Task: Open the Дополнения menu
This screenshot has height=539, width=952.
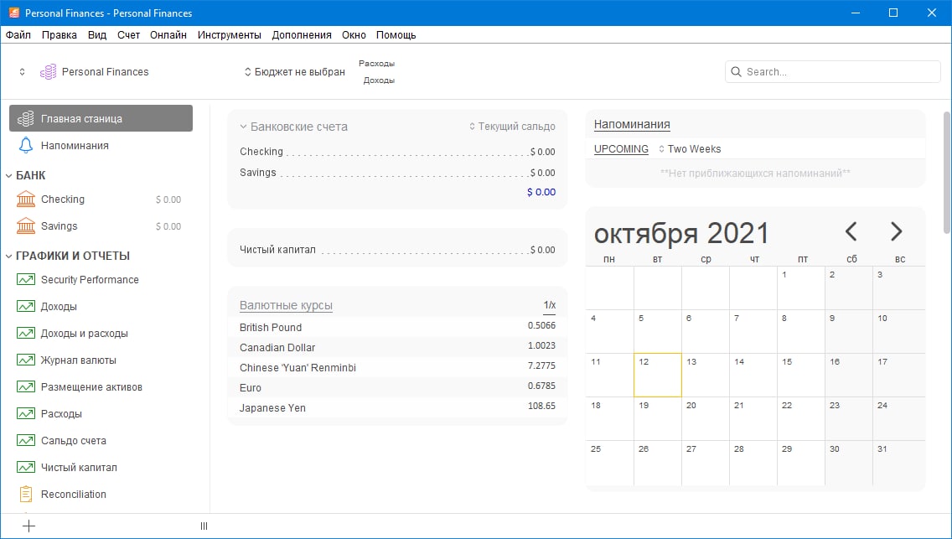Action: (302, 34)
